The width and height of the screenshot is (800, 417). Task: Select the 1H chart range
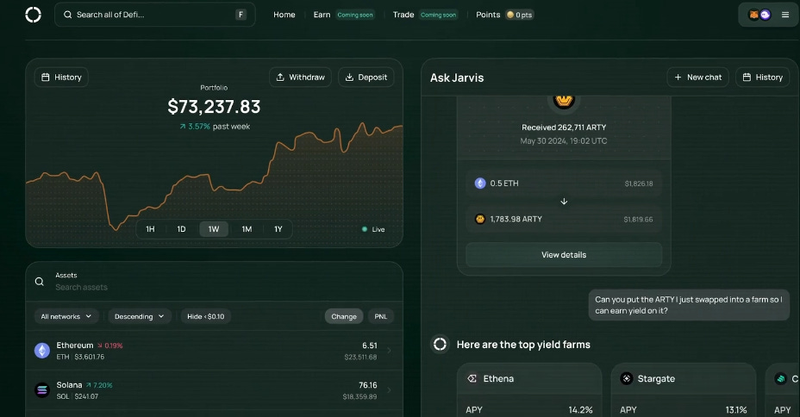point(150,229)
